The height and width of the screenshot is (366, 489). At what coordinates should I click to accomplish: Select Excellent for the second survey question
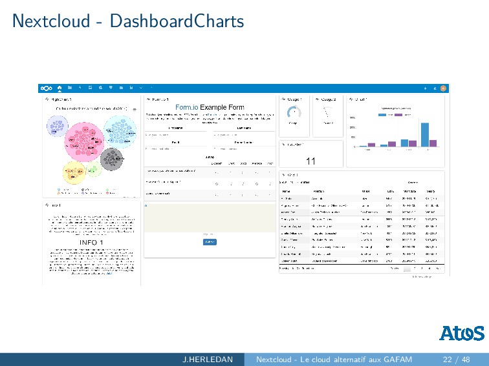click(x=217, y=184)
